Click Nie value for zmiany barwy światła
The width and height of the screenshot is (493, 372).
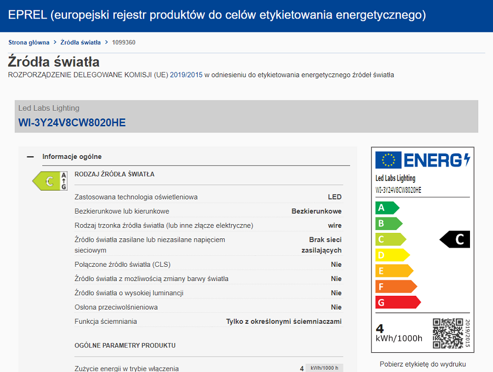pyautogui.click(x=336, y=279)
